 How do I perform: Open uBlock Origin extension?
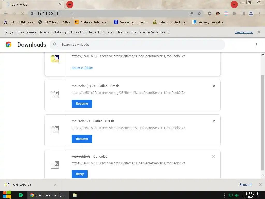(210, 13)
